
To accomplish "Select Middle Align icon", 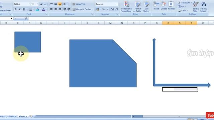I will tap(56, 4).
